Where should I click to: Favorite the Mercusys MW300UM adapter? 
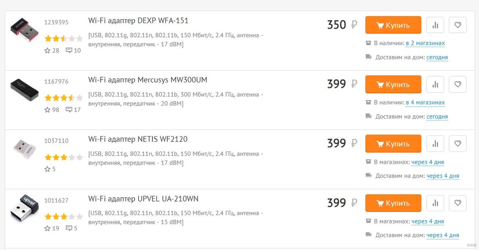point(458,85)
